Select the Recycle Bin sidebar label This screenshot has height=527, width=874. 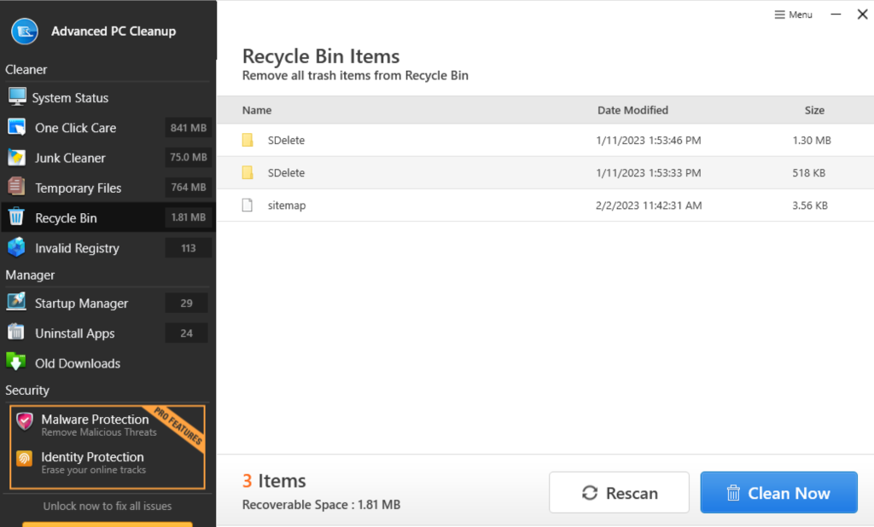pyautogui.click(x=66, y=217)
